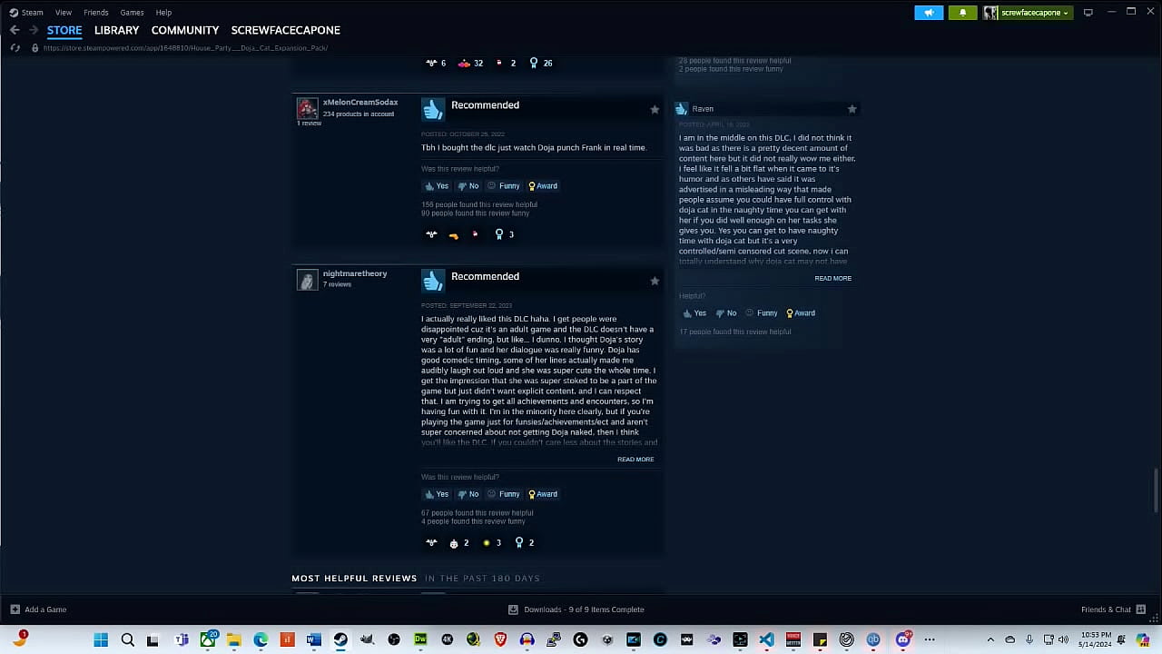The width and height of the screenshot is (1162, 654).
Task: Open the Downloads status bar
Action: (x=576, y=609)
